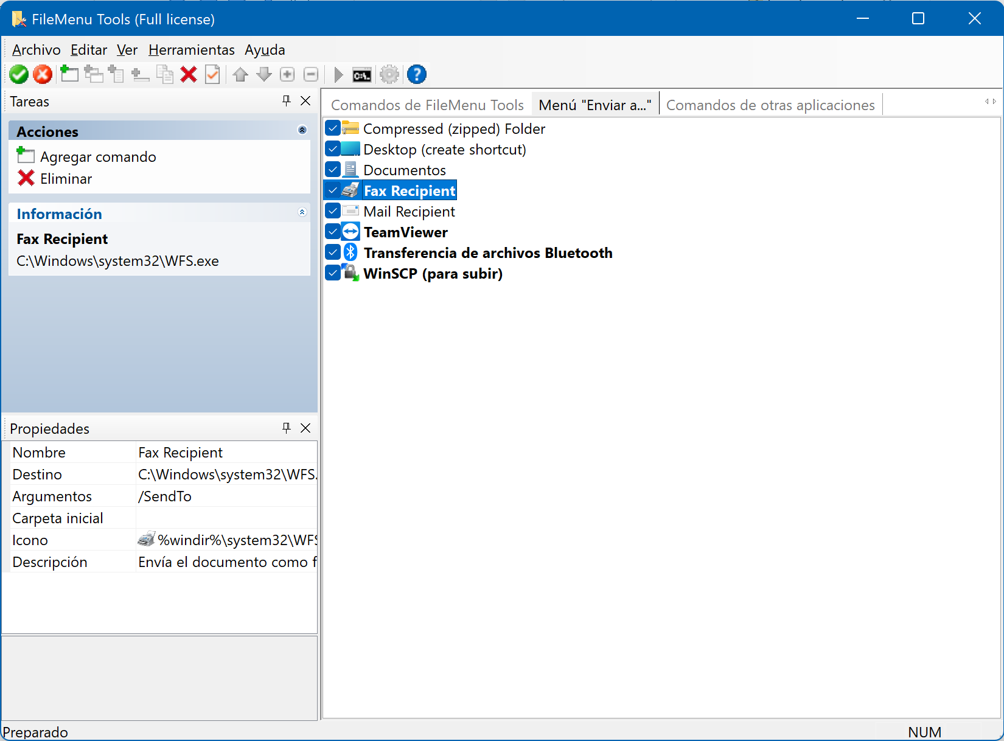Screen dimensions: 1004x741
Task: Click the Add commands list toolbar icon
Action: point(116,74)
